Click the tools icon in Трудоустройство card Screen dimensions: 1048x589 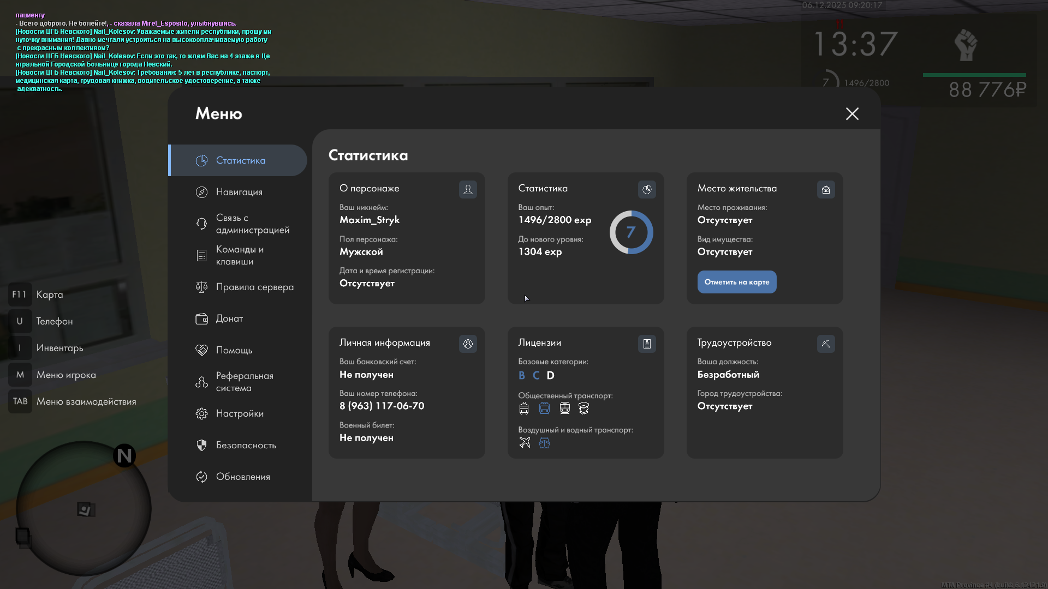pyautogui.click(x=826, y=344)
